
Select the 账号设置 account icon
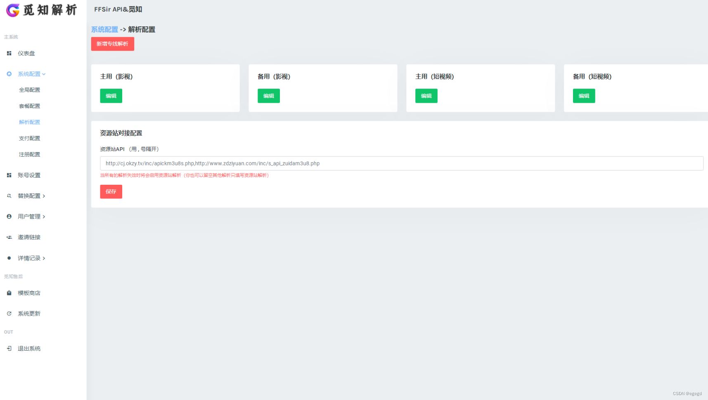pyautogui.click(x=9, y=175)
